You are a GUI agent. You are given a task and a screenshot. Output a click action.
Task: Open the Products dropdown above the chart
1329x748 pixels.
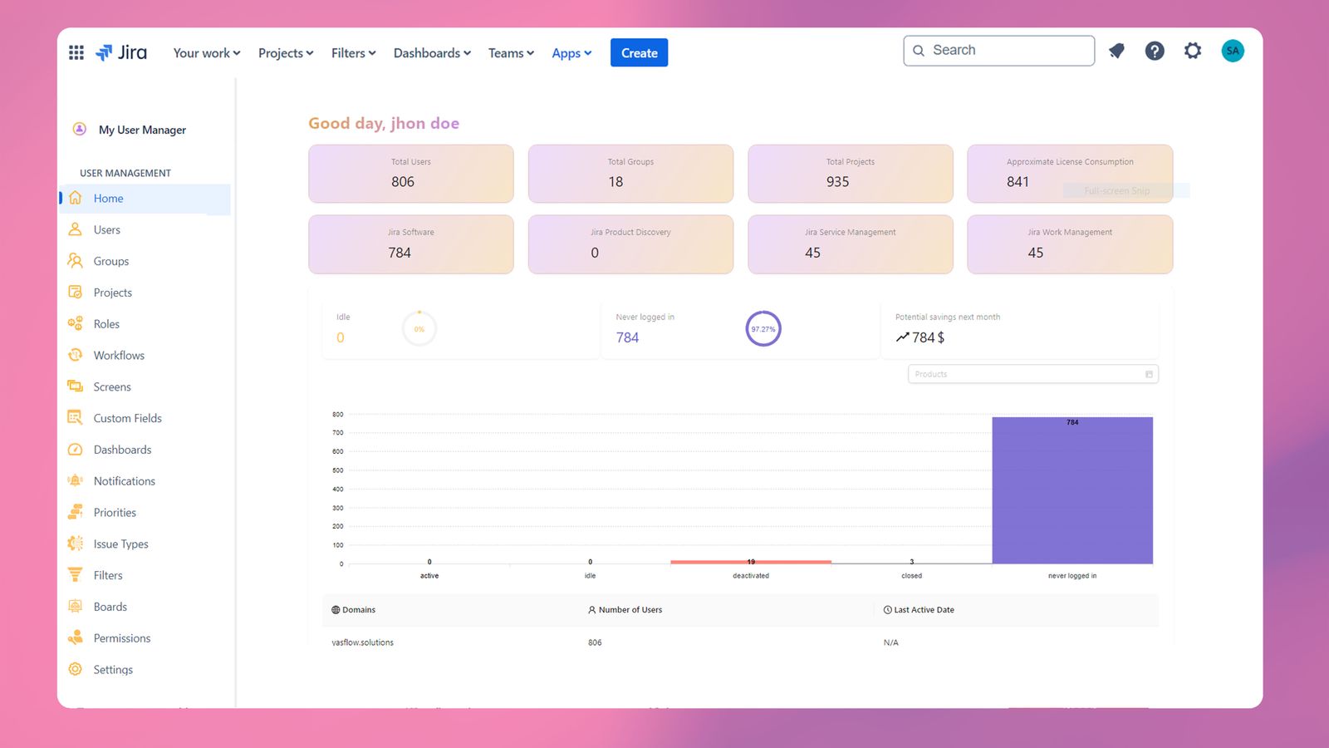coord(1033,374)
